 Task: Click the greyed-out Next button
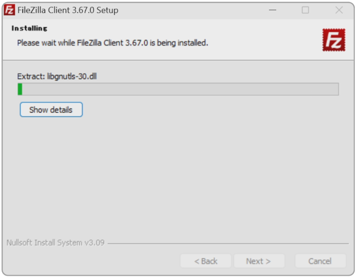(x=258, y=261)
